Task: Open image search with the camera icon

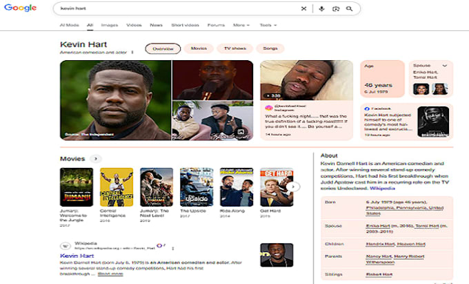Action: click(x=336, y=9)
